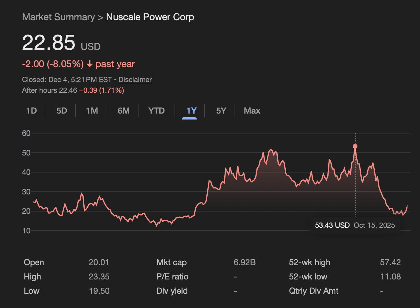Click the 60 y-axis label
Screen dimensions: 420x308
[x=26, y=133]
